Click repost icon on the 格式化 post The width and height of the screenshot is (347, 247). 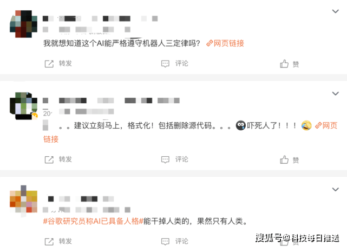(x=49, y=159)
